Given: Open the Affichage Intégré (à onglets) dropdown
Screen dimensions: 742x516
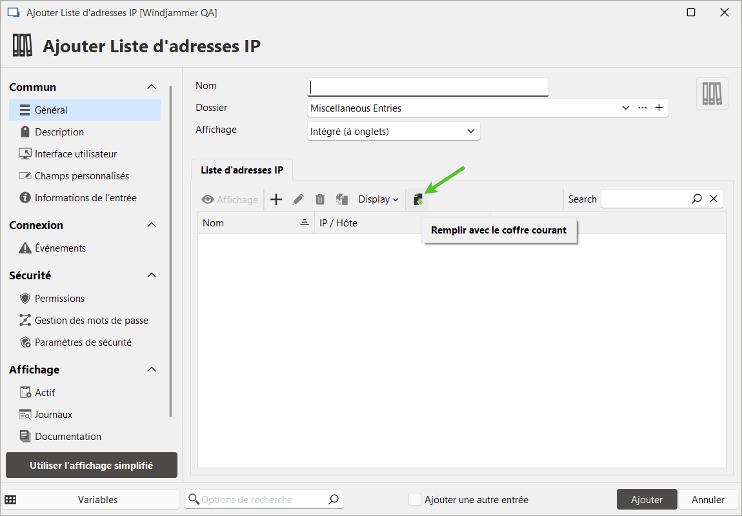Looking at the screenshot, I should coord(394,132).
